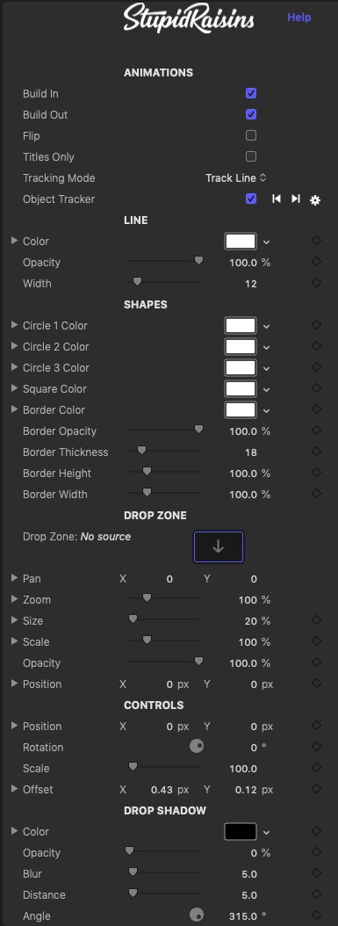This screenshot has height=926, width=338.
Task: Click the Drop Zone source well arrow
Action: coord(219,546)
